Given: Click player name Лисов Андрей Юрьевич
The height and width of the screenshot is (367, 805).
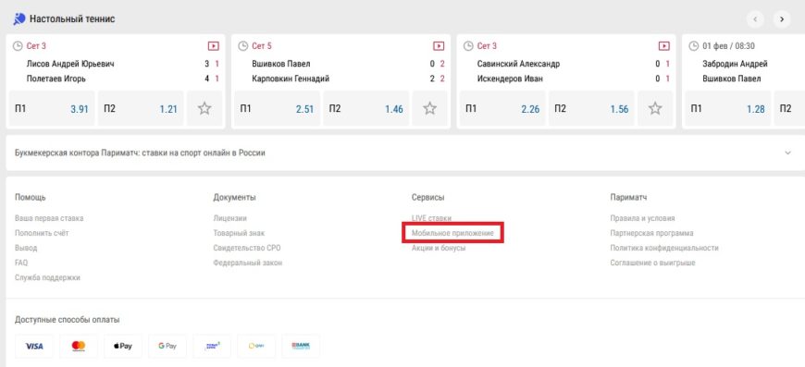Looking at the screenshot, I should click(x=70, y=64).
